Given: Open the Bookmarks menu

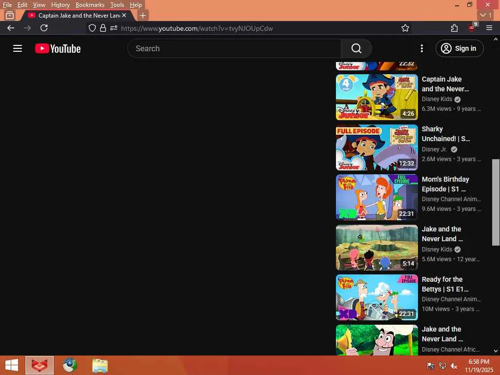Looking at the screenshot, I should tap(90, 5).
